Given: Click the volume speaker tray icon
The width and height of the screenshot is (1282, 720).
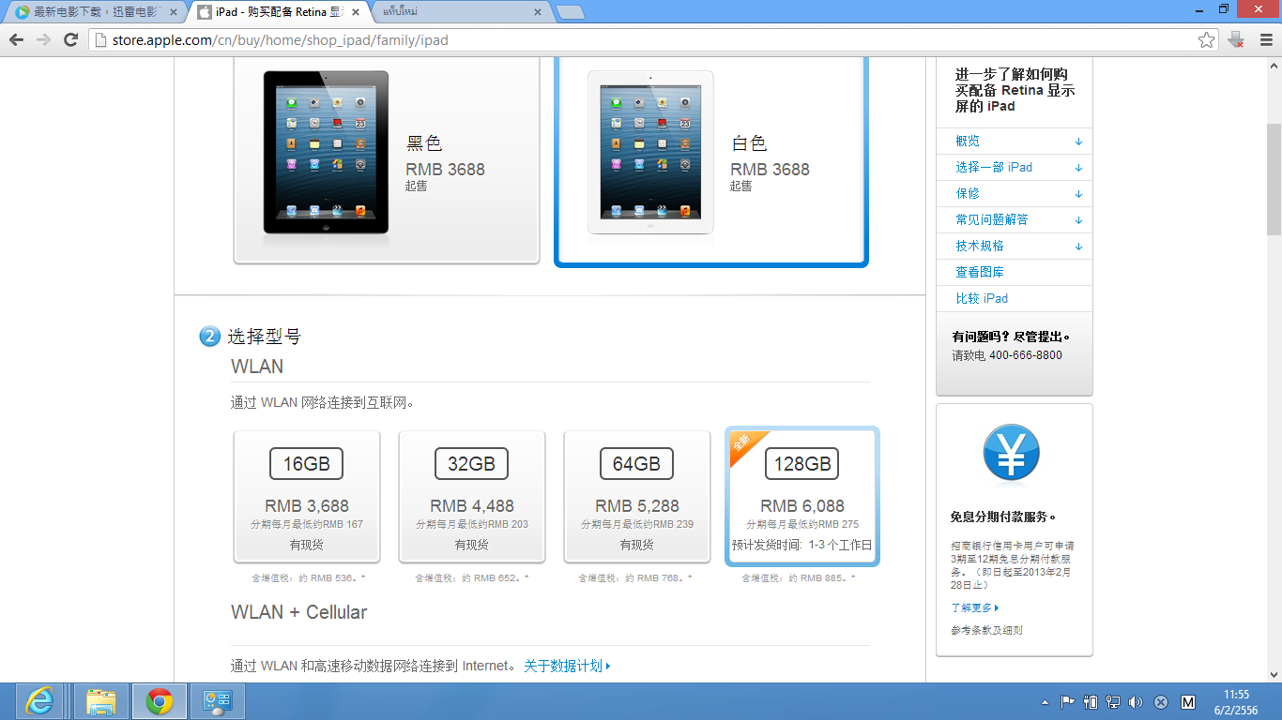Looking at the screenshot, I should click(x=1136, y=702).
